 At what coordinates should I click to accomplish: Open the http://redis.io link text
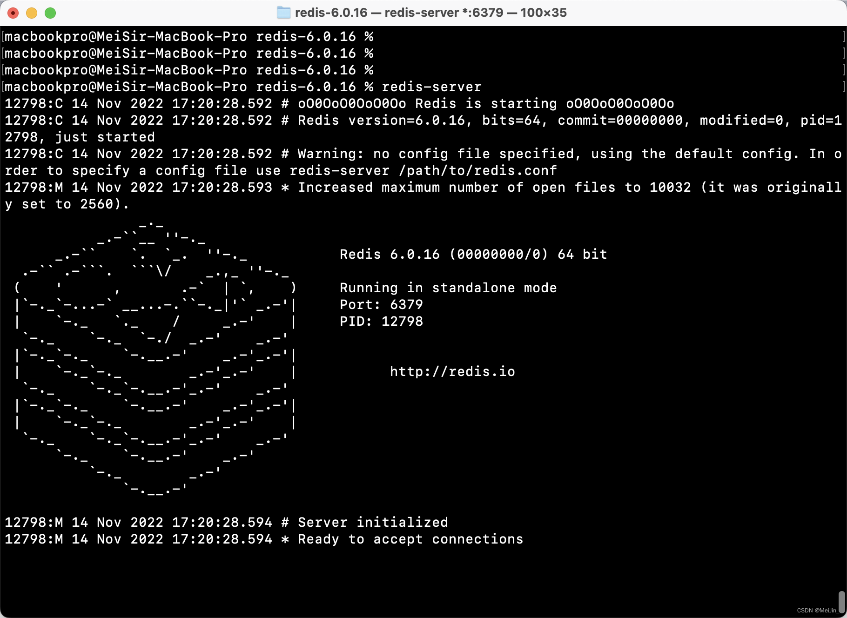[x=452, y=372]
